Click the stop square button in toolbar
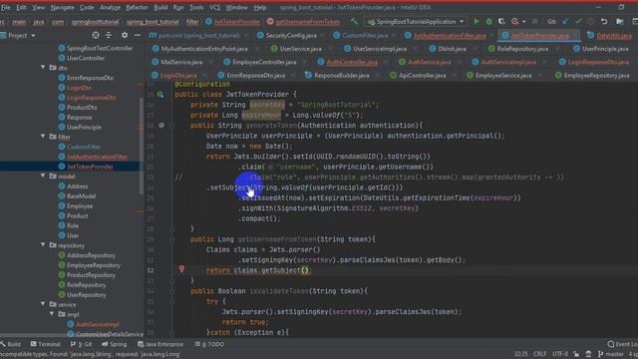The width and height of the screenshot is (638, 359). (535, 21)
